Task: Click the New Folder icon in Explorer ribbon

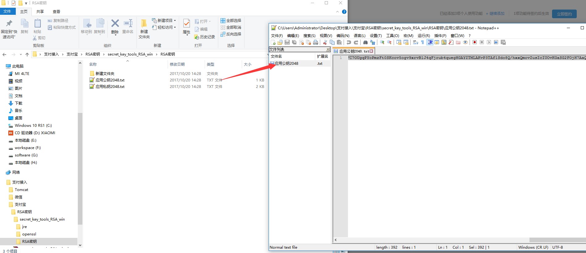Action: [x=144, y=23]
